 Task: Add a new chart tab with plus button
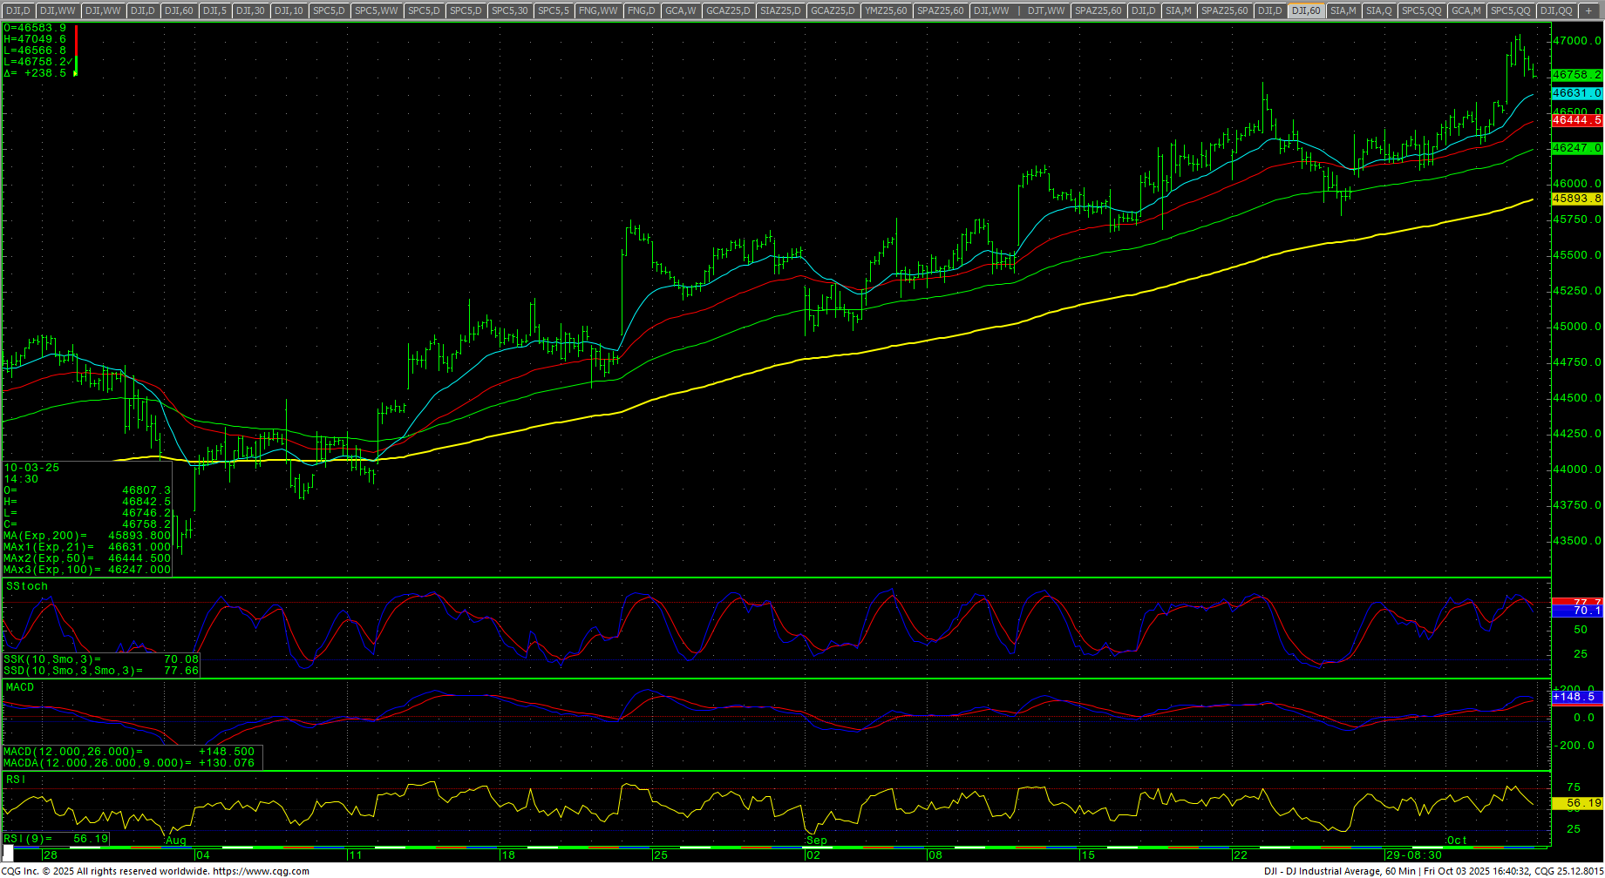pyautogui.click(x=1588, y=10)
